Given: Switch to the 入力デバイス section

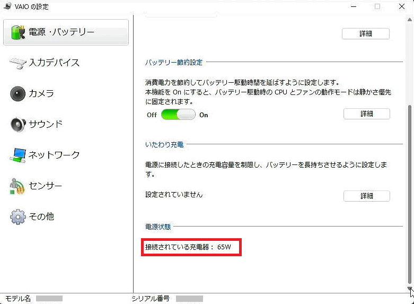Looking at the screenshot, I should (x=66, y=63).
